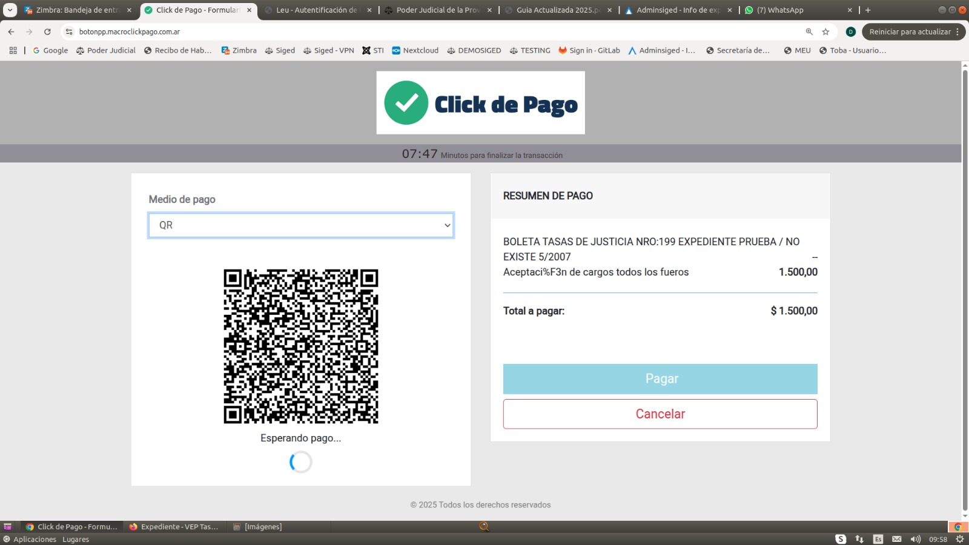Click the Total a pagar $ 1.500,00 amount
The image size is (969, 545).
pyautogui.click(x=794, y=311)
